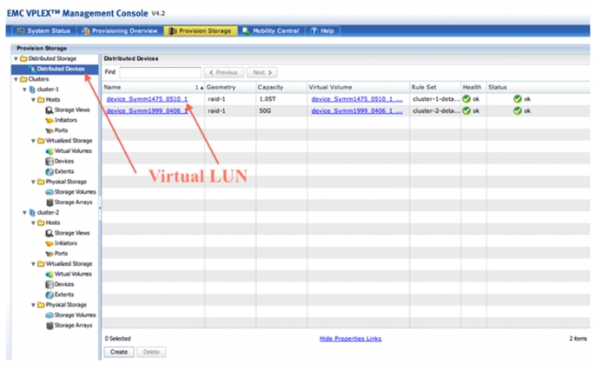The width and height of the screenshot is (595, 365).
Task: Click the Provisioning Overview icon
Action: 86,30
